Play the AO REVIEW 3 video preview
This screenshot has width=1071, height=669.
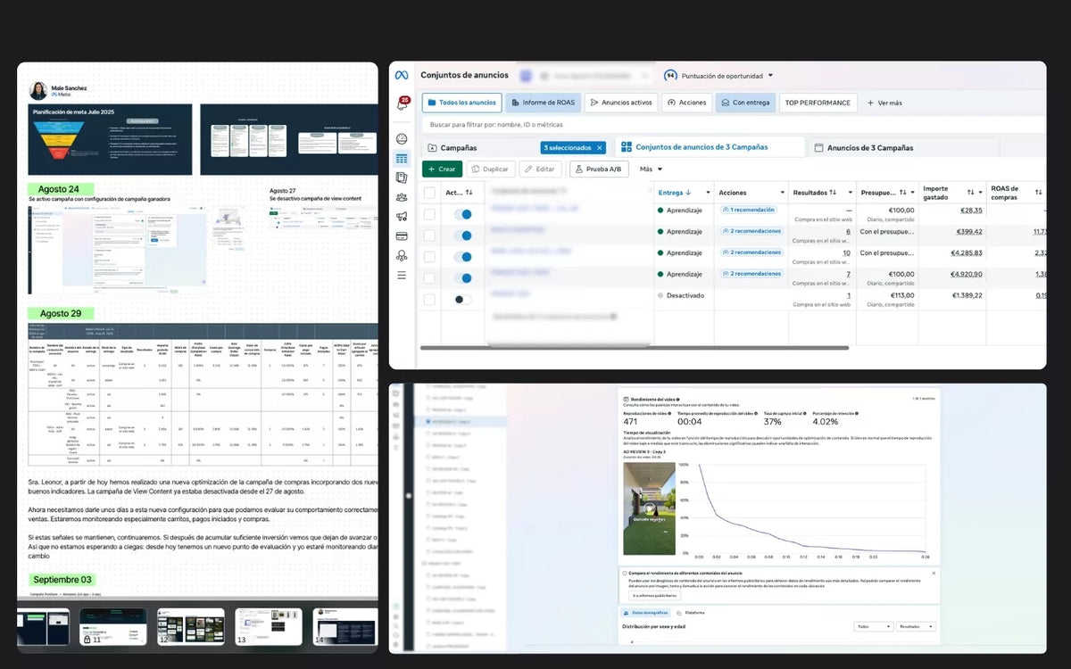point(650,510)
